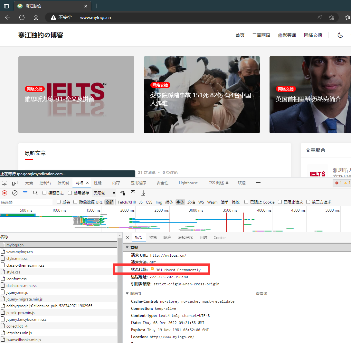The image size is (351, 343).
Task: Go back with the browser back arrow
Action: click(x=8, y=17)
